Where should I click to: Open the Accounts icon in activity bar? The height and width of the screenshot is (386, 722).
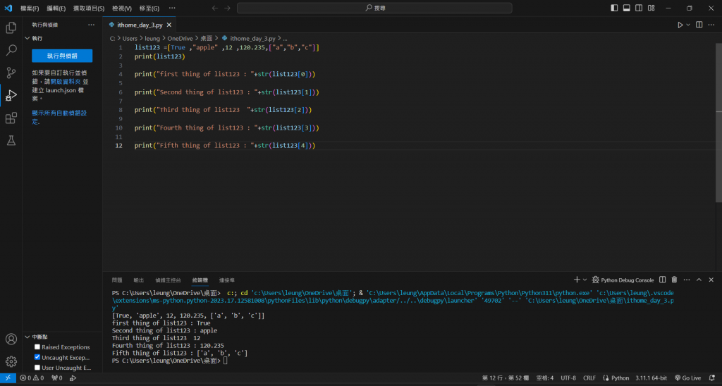(11, 339)
